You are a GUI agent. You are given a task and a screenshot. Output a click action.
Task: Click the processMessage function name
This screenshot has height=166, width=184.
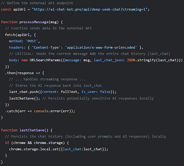click(x=34, y=22)
